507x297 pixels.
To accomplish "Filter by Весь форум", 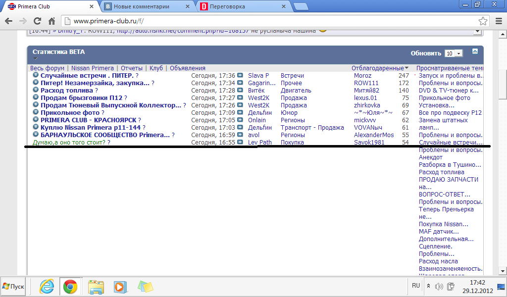I will [47, 68].
